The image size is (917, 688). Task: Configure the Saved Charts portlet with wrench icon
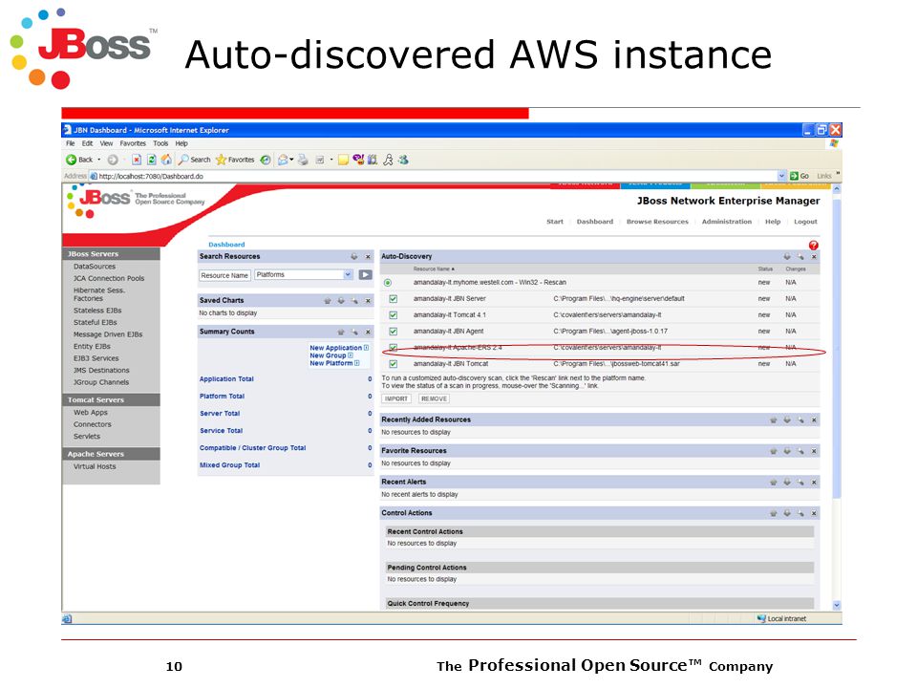(354, 301)
